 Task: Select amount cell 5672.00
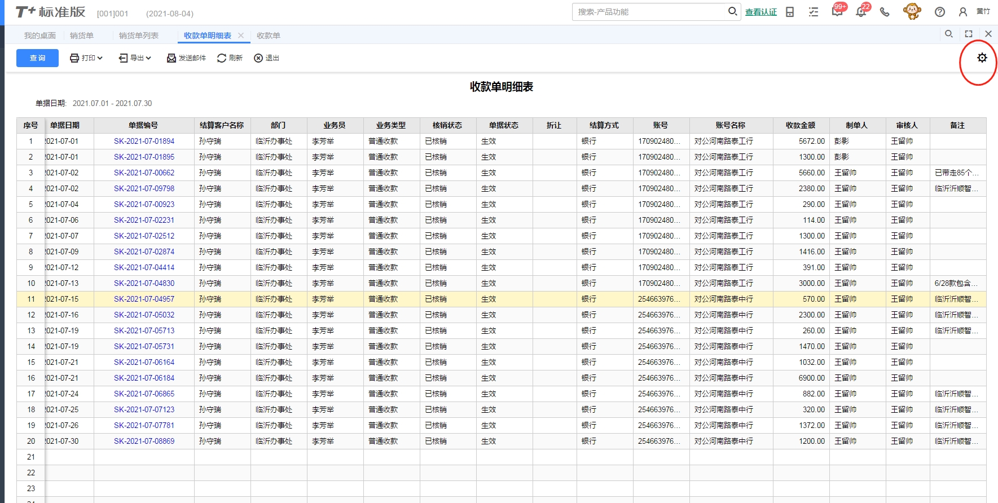coord(801,141)
